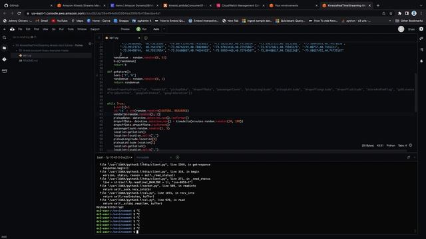This screenshot has height=239, width=426.
Task: Click the user avatar circle in Cloud9
Action: 401,29
